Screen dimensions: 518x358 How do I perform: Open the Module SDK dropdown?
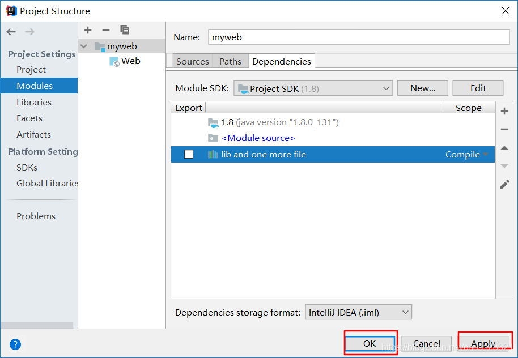pos(313,88)
